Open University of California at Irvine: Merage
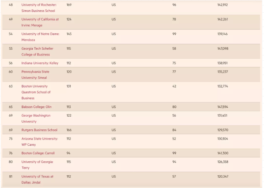 pos(40,22)
